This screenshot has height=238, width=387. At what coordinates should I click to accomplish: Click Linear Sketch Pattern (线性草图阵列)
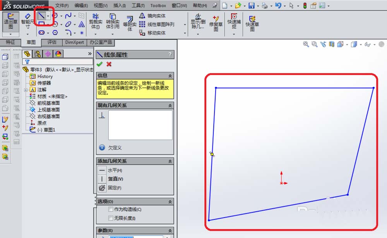156,24
